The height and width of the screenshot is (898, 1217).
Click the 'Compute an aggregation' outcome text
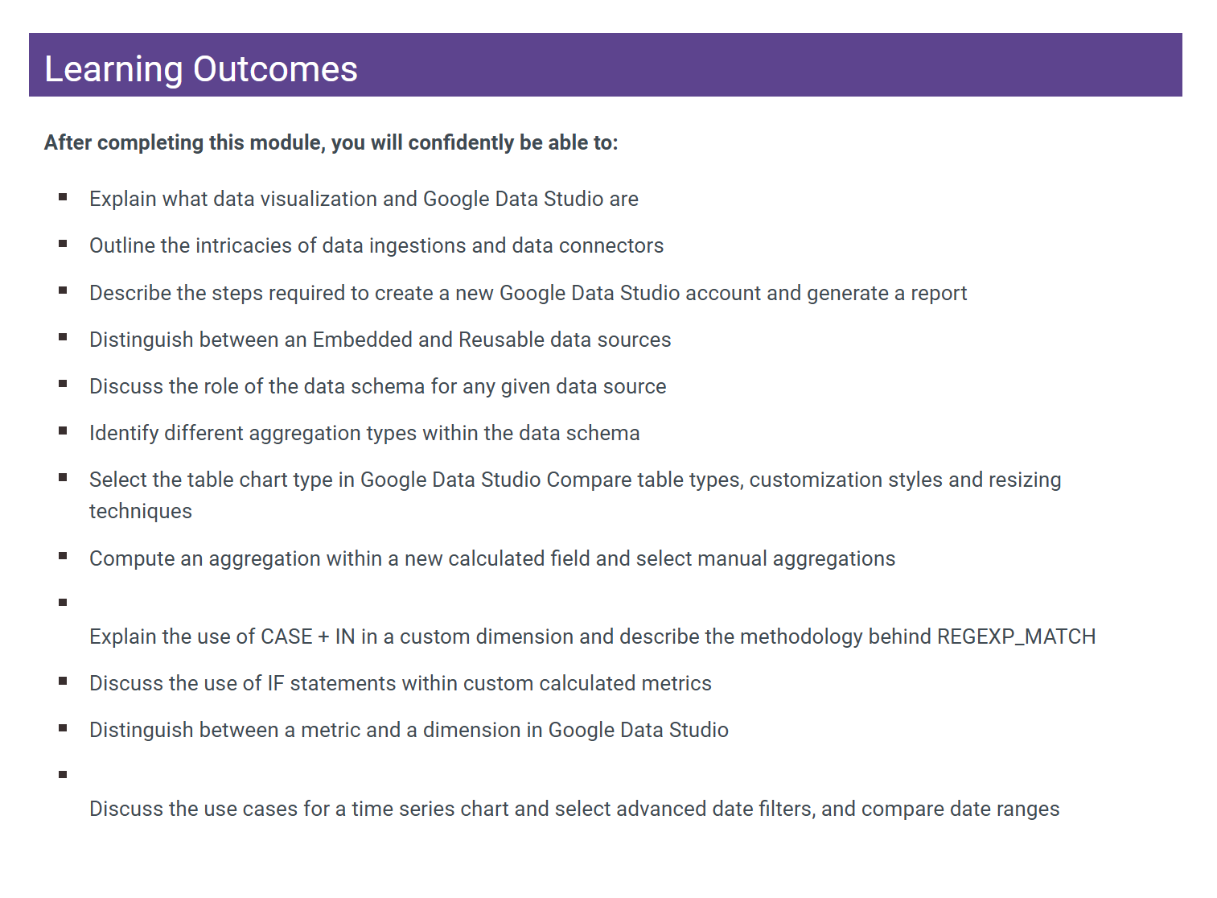click(x=491, y=558)
